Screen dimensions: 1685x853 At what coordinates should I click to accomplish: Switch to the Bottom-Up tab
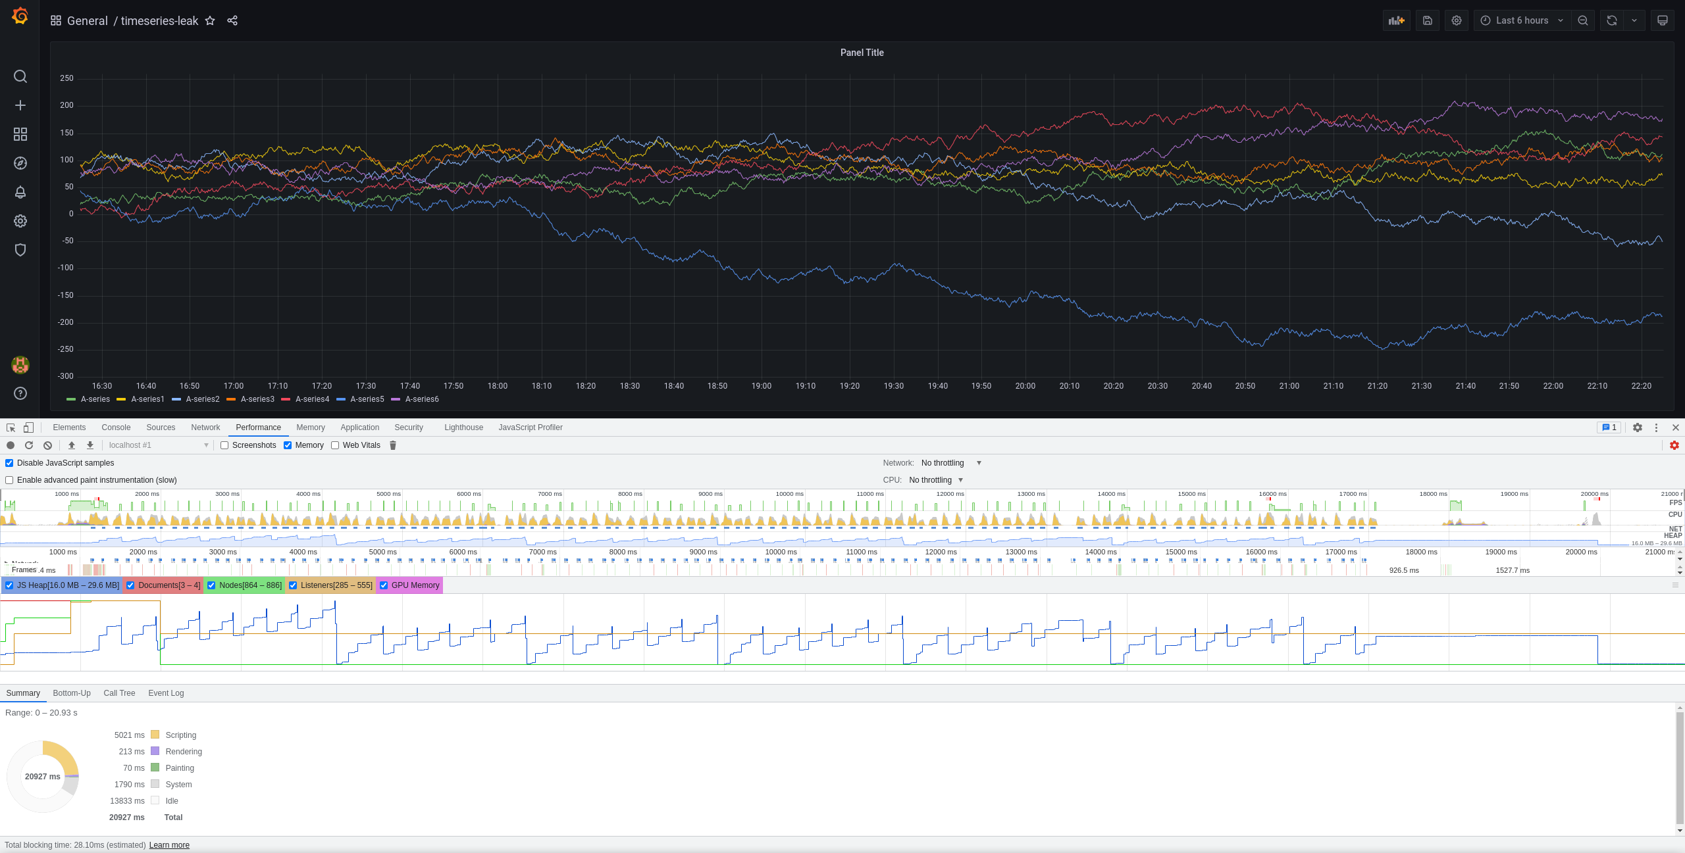click(72, 693)
